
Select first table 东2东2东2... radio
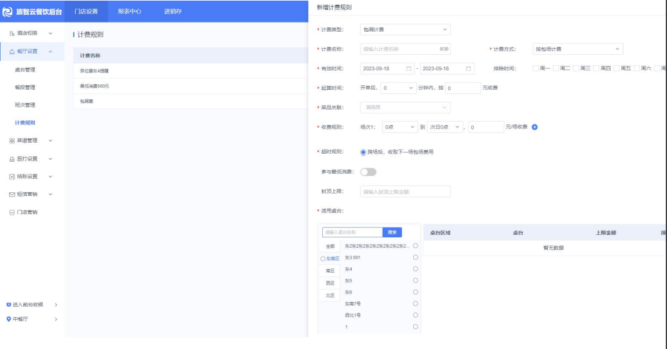pyautogui.click(x=416, y=246)
